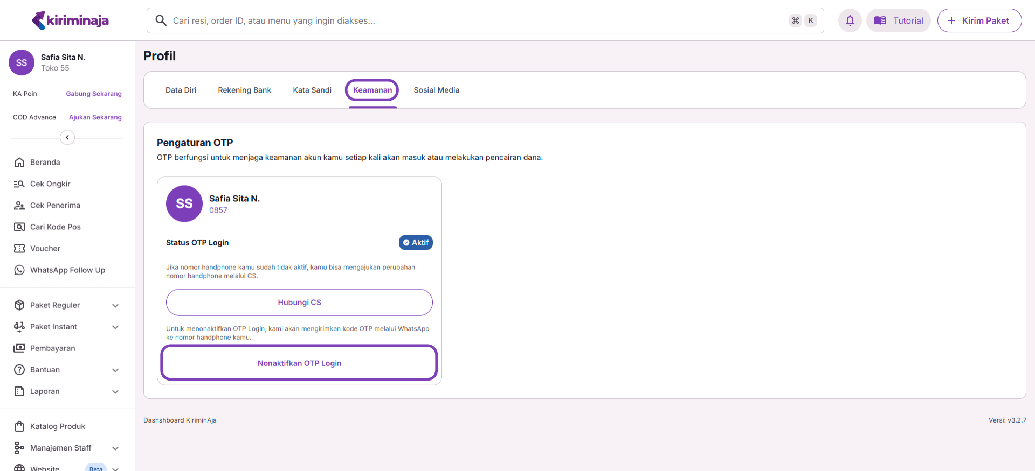The height and width of the screenshot is (471, 1035).
Task: Collapse the sidebar with the arrow button
Action: (67, 137)
